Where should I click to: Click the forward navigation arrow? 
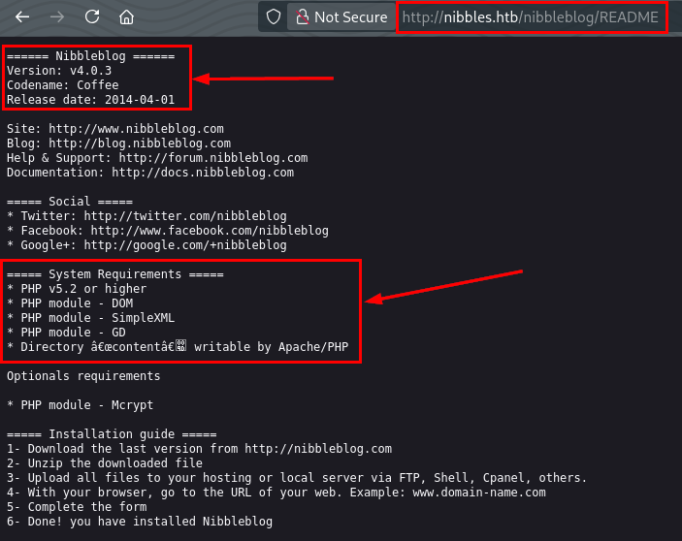(57, 16)
